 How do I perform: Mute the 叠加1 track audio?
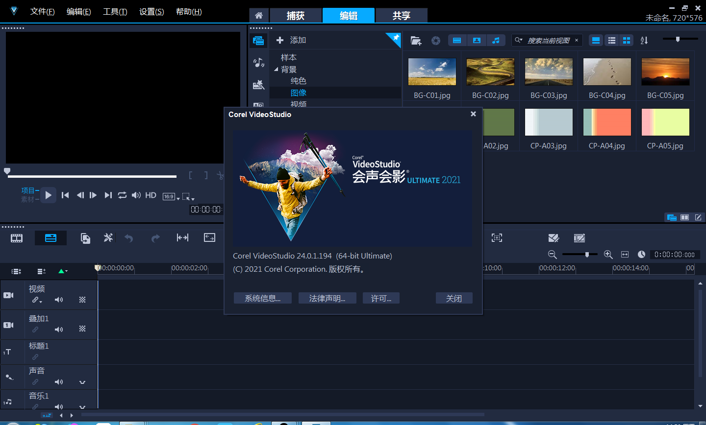tap(59, 330)
